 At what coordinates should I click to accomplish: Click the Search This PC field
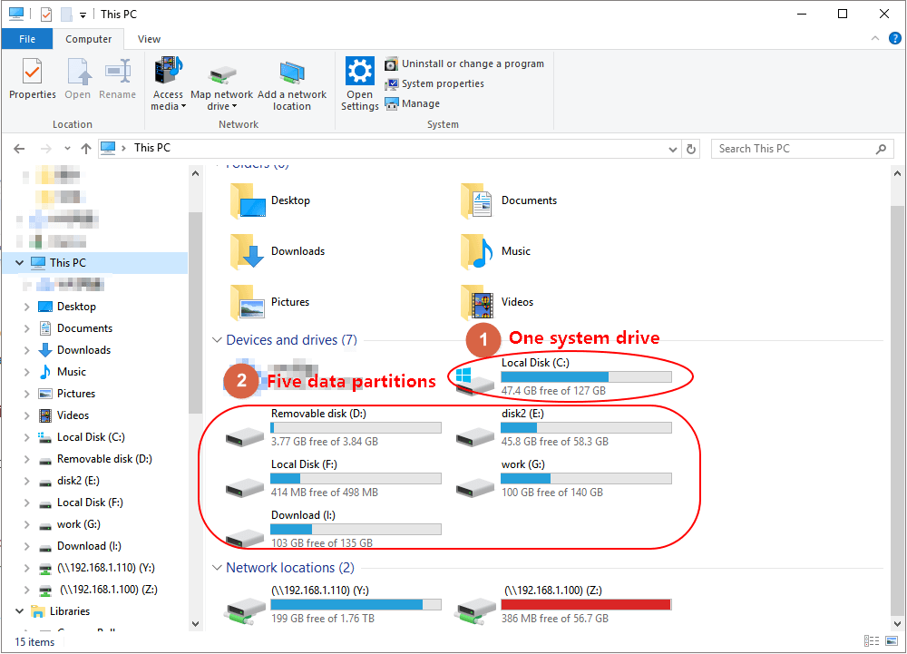point(794,149)
